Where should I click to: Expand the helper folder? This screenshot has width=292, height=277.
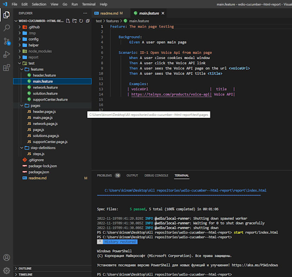coord(52,45)
